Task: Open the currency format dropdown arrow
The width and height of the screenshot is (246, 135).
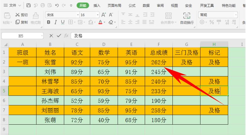Action: (206, 22)
